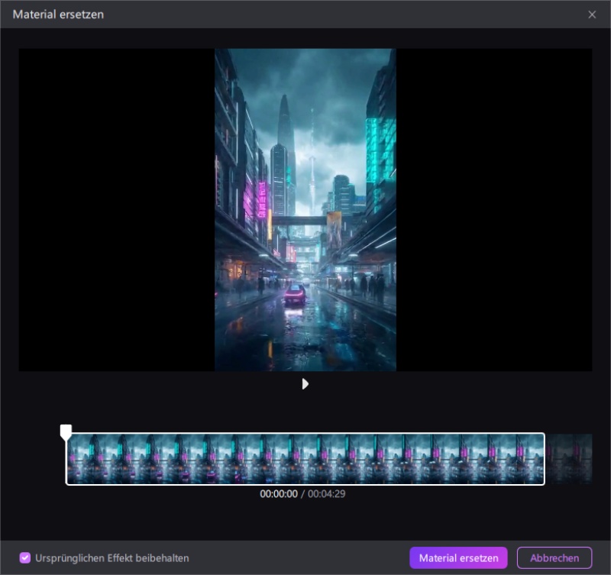Image resolution: width=611 pixels, height=575 pixels.
Task: Toggle the Ursprünglichen Effekt beibehalten checkbox
Action: [25, 558]
